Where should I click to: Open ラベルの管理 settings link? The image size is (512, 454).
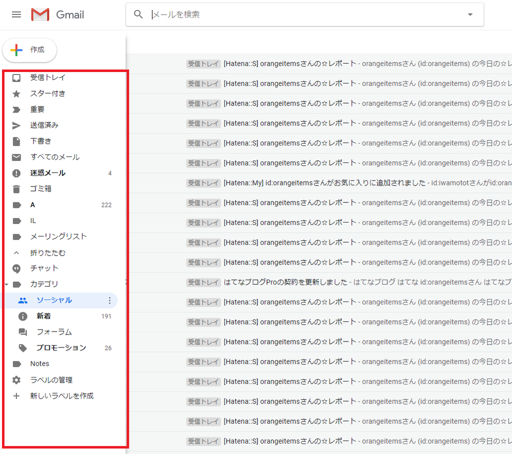click(51, 380)
